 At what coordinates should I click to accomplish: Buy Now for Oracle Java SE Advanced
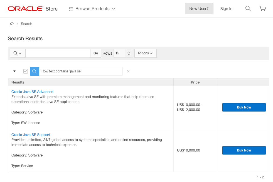tap(244, 107)
